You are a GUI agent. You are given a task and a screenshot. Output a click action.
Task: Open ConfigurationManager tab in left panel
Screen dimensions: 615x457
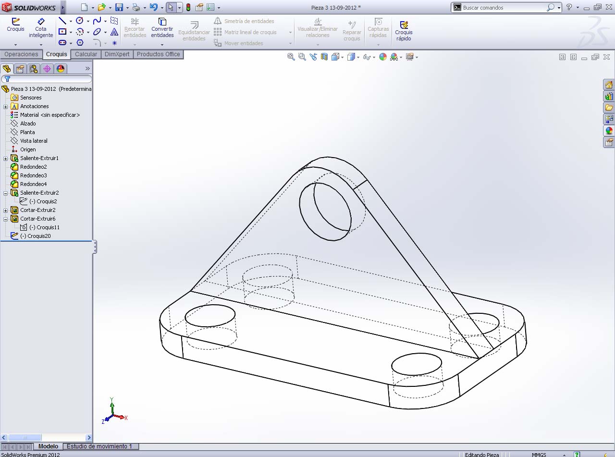pos(34,69)
